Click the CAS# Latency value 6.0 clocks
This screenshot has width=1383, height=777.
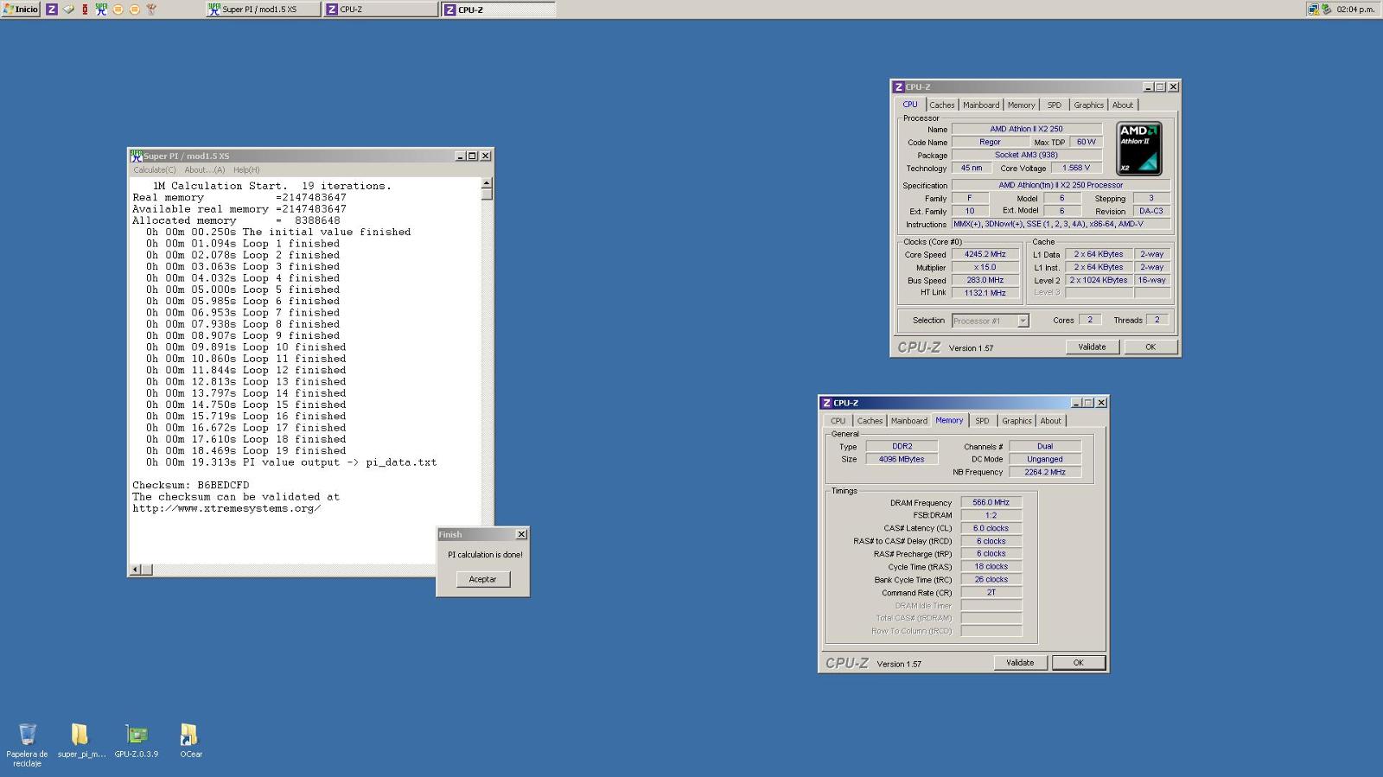pyautogui.click(x=991, y=528)
